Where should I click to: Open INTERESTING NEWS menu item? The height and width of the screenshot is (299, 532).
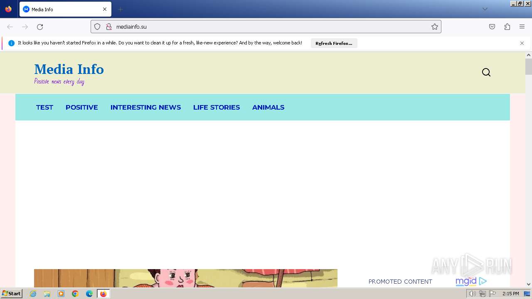[145, 107]
